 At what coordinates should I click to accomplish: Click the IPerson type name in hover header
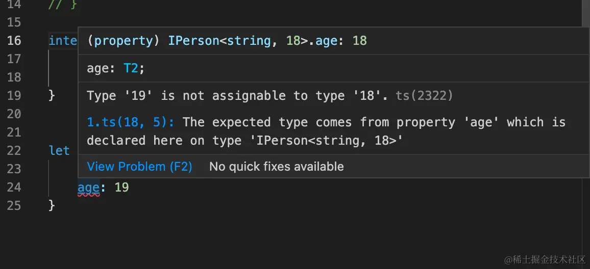[x=193, y=41]
